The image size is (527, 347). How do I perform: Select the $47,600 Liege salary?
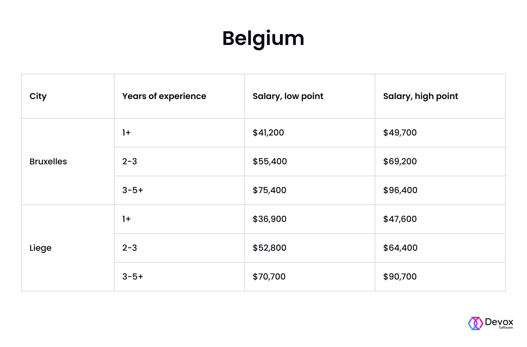[x=400, y=219]
